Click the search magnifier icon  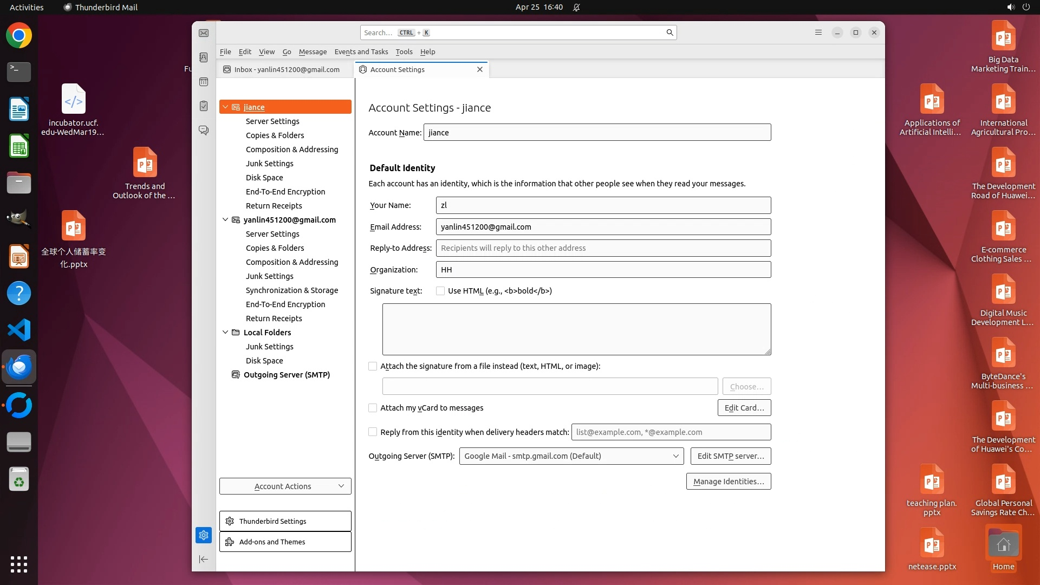coord(669,32)
